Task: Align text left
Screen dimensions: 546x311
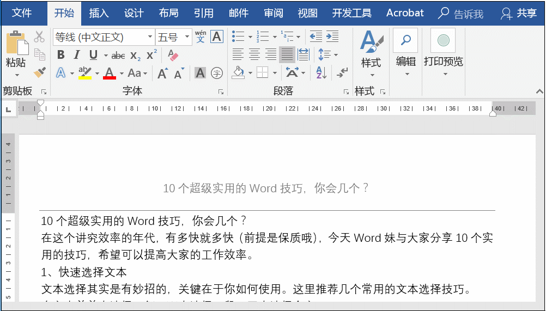Action: coord(238,54)
